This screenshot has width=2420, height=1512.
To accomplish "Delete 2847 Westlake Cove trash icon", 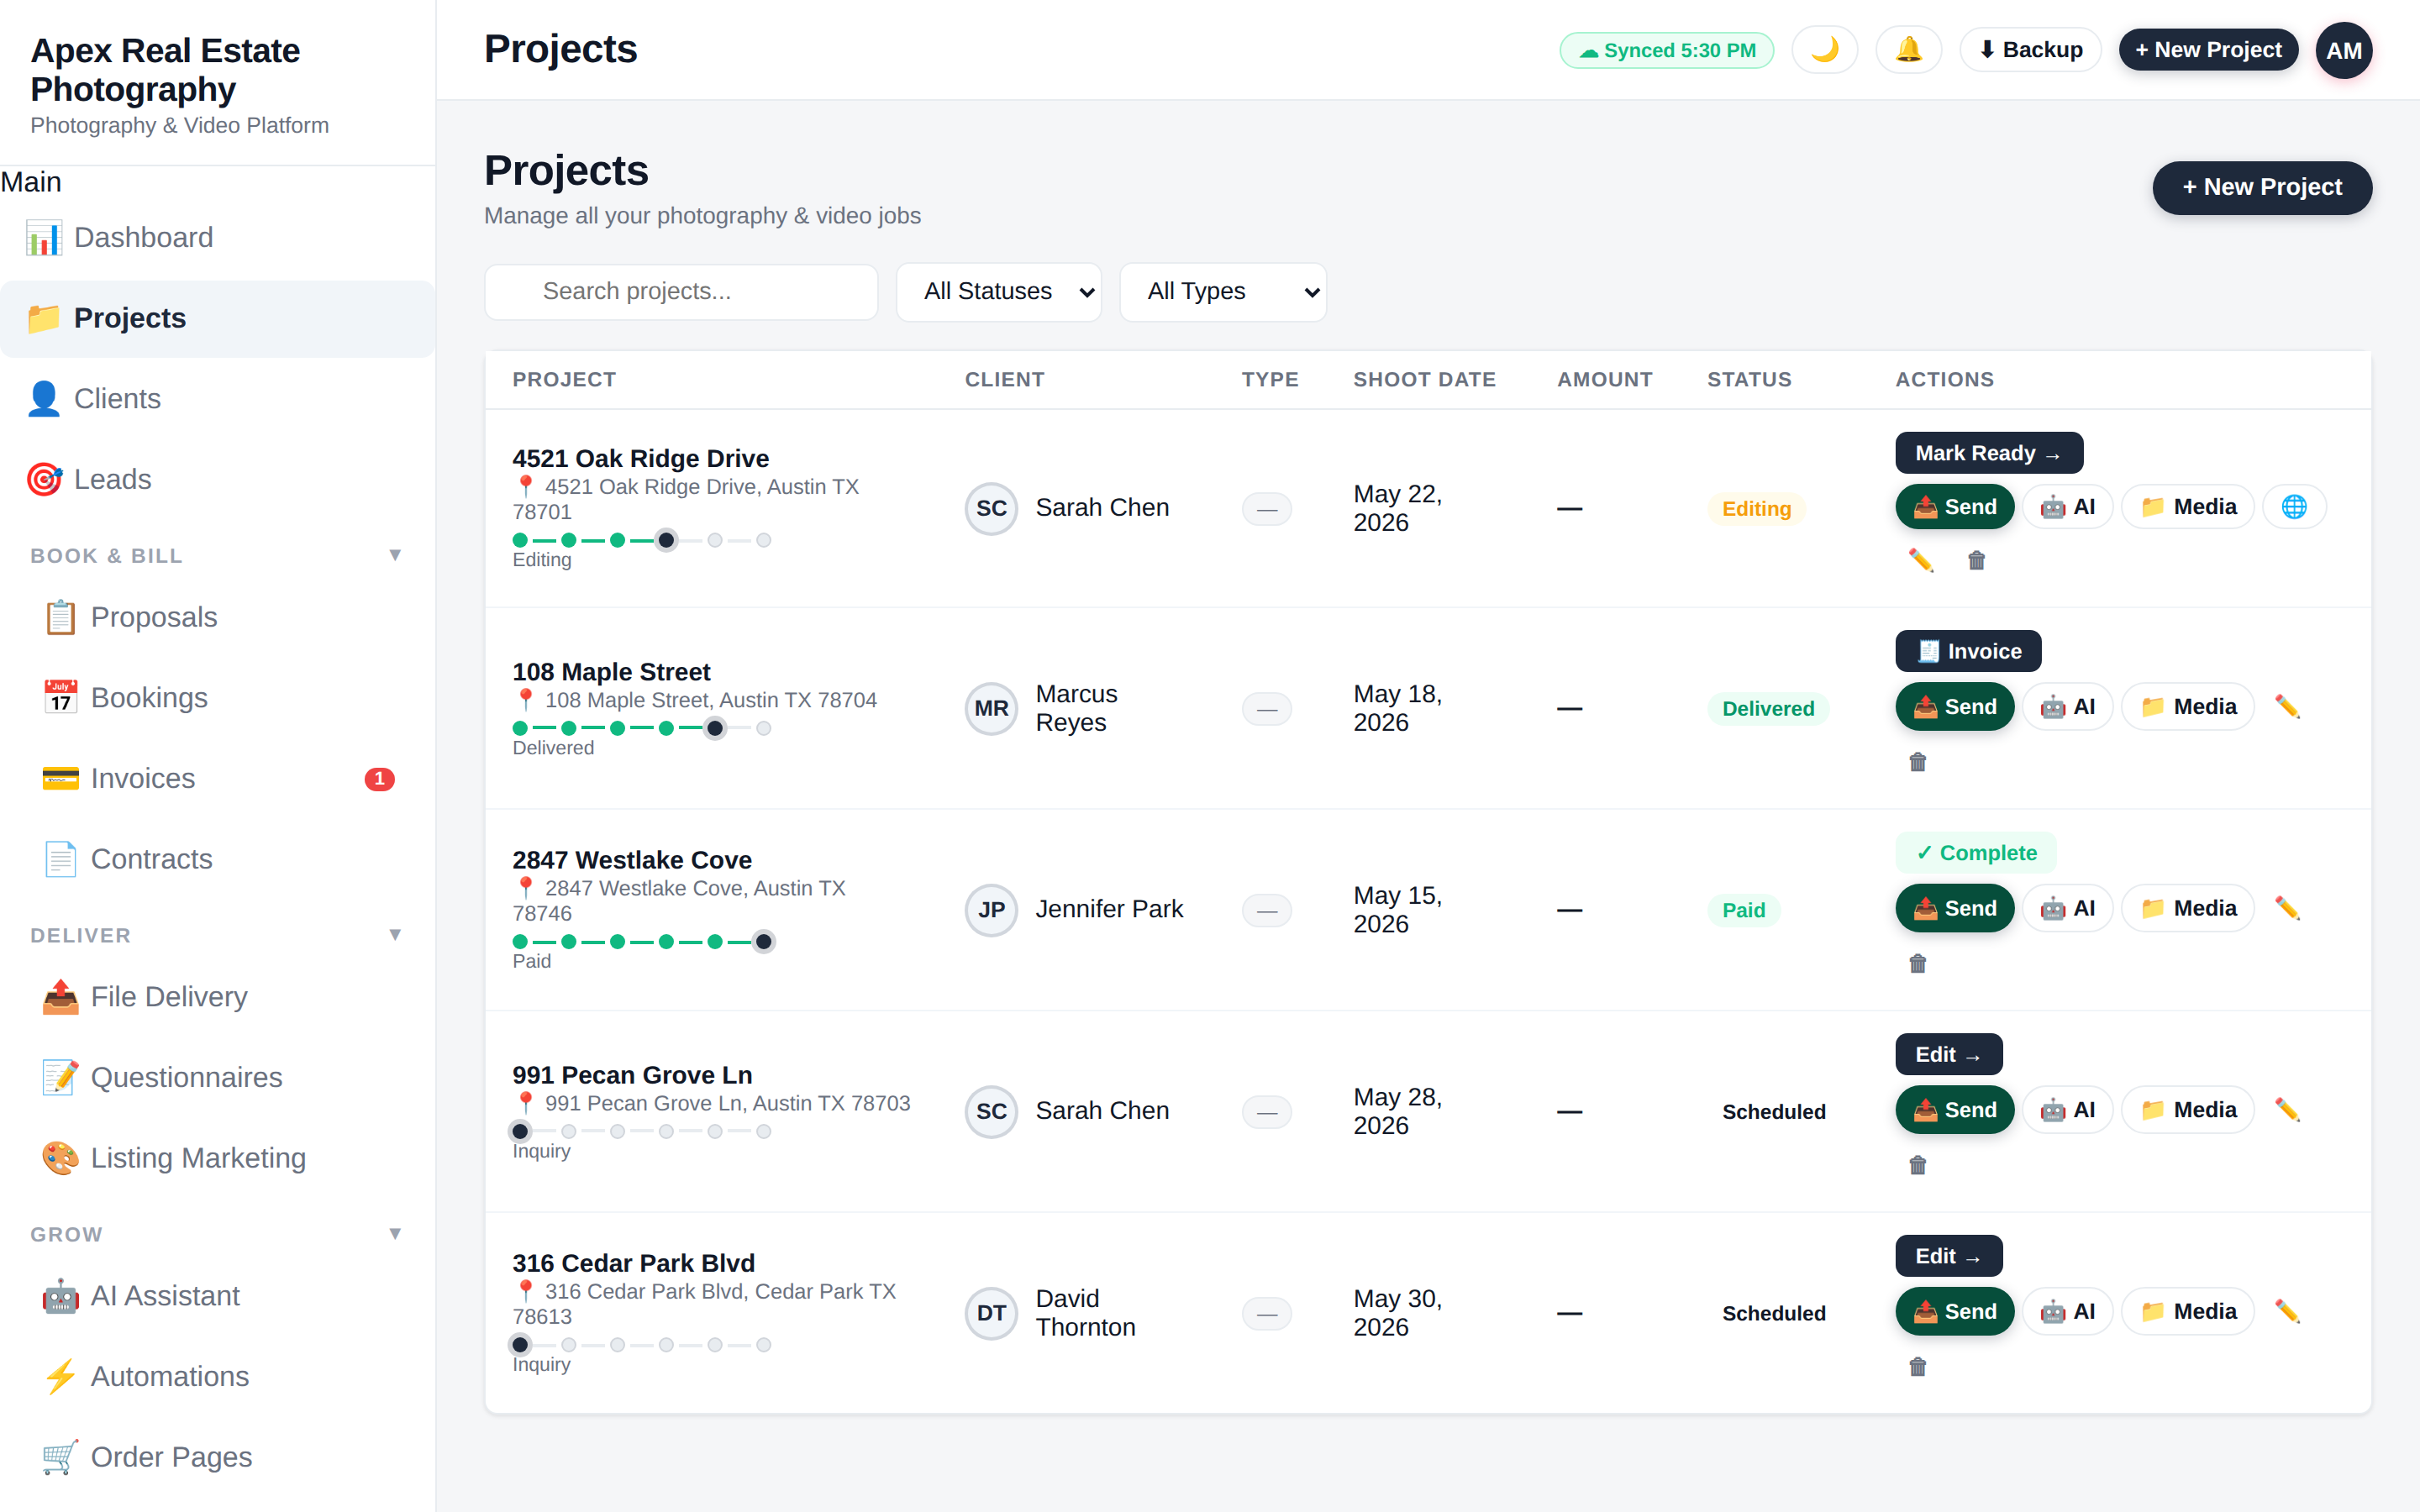I will [x=1917, y=964].
